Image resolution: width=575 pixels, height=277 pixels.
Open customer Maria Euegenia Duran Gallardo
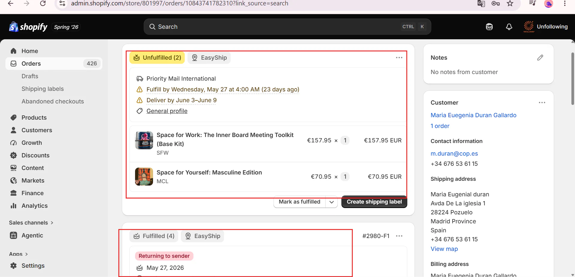tap(473, 115)
